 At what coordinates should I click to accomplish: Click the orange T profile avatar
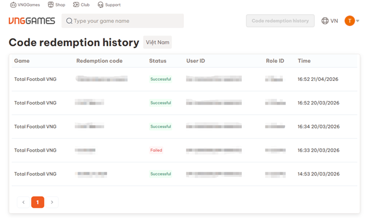click(x=349, y=21)
